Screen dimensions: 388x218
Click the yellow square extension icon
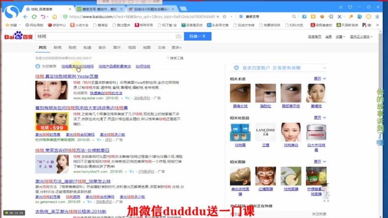(x=313, y=16)
